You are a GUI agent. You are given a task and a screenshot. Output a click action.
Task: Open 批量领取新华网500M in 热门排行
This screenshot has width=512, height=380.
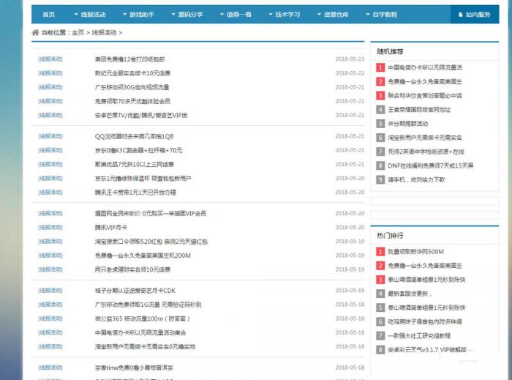(415, 252)
